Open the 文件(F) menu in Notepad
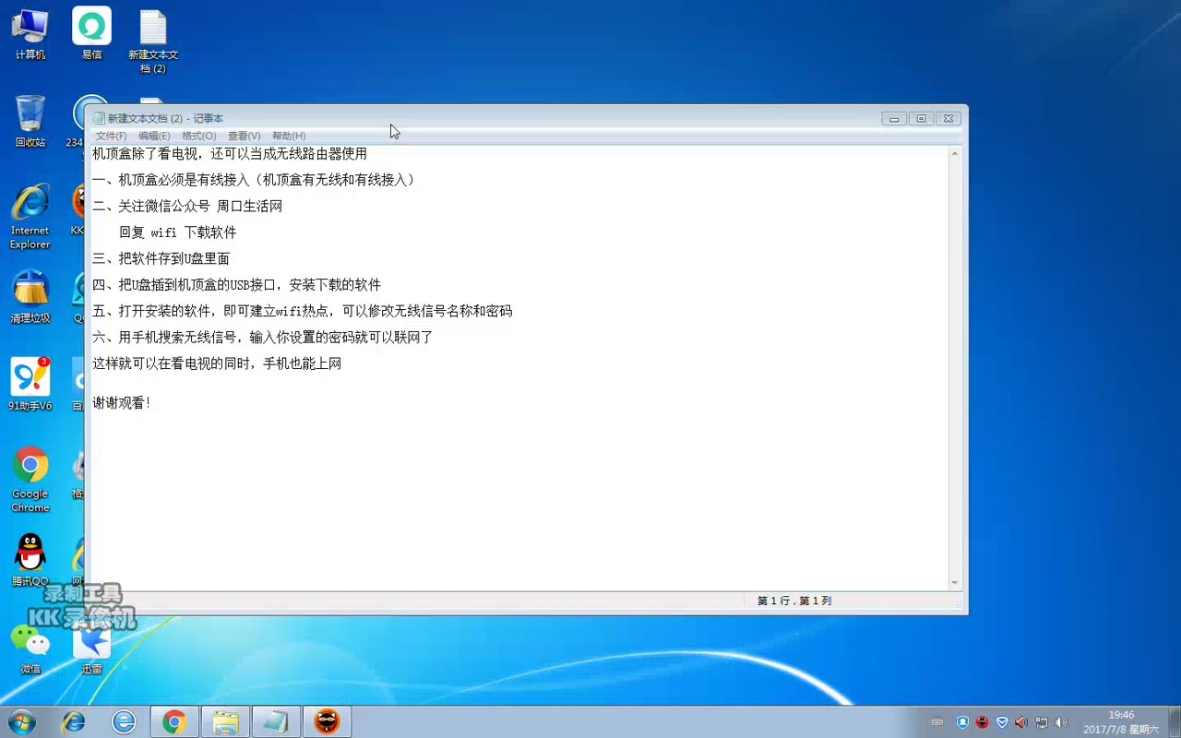Image resolution: width=1181 pixels, height=738 pixels. (x=111, y=136)
